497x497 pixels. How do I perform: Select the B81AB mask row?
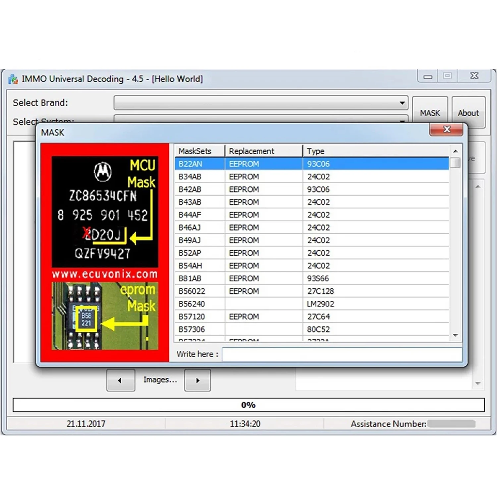(312, 278)
